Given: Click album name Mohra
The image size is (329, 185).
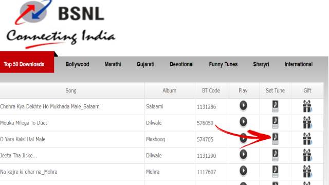Looking at the screenshot, I should coord(153,172).
